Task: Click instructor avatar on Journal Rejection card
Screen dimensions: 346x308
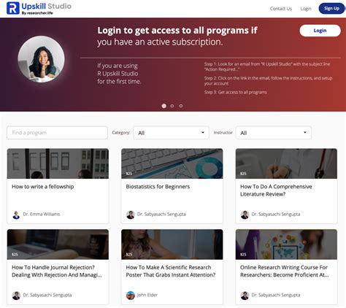Action: 16,296
